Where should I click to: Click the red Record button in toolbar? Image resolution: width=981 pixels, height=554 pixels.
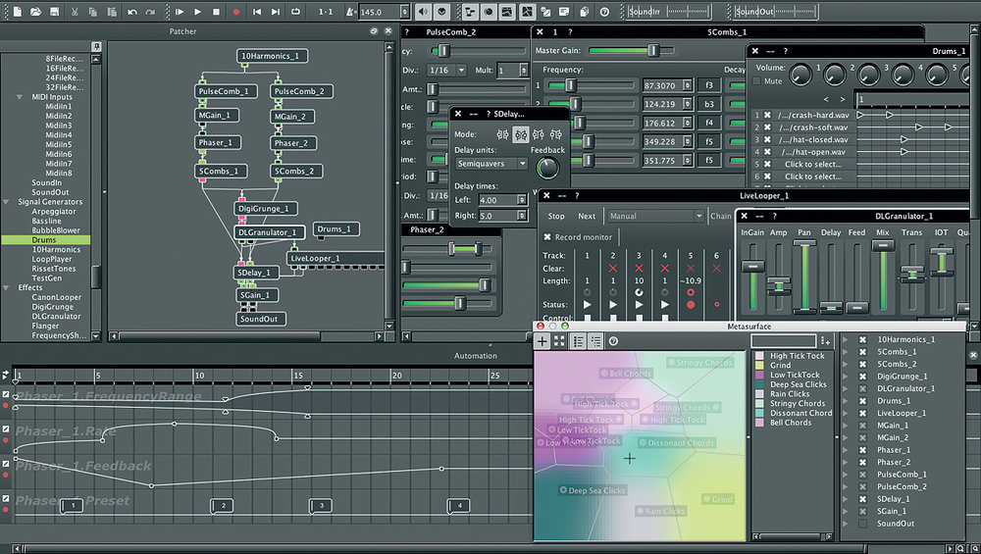tap(235, 11)
